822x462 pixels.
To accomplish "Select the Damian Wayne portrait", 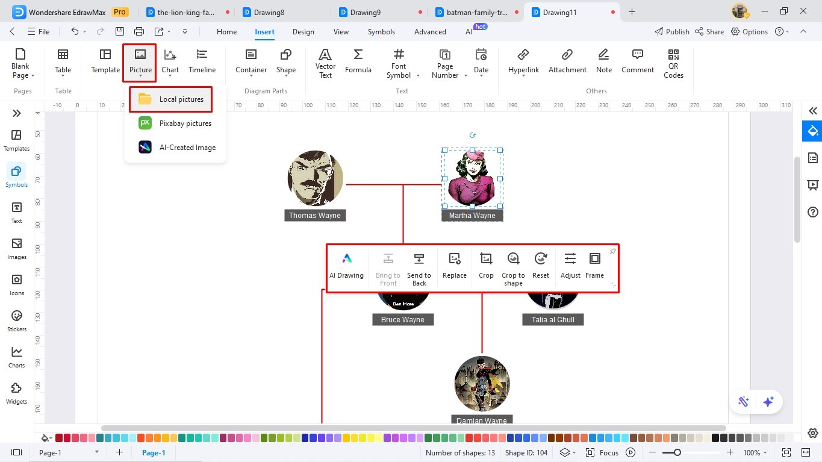I will pyautogui.click(x=482, y=384).
